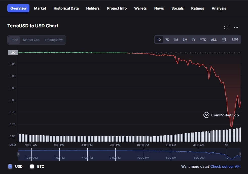
Task: Switch to the TradingView chart mode
Action: pyautogui.click(x=54, y=40)
